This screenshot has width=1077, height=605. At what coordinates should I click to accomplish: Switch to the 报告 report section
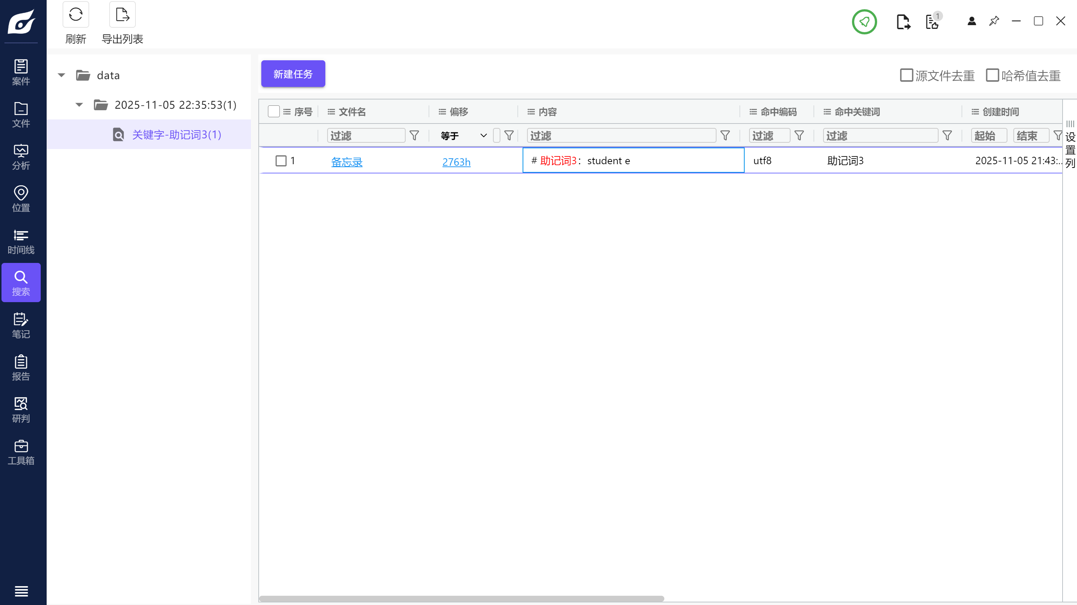(21, 368)
